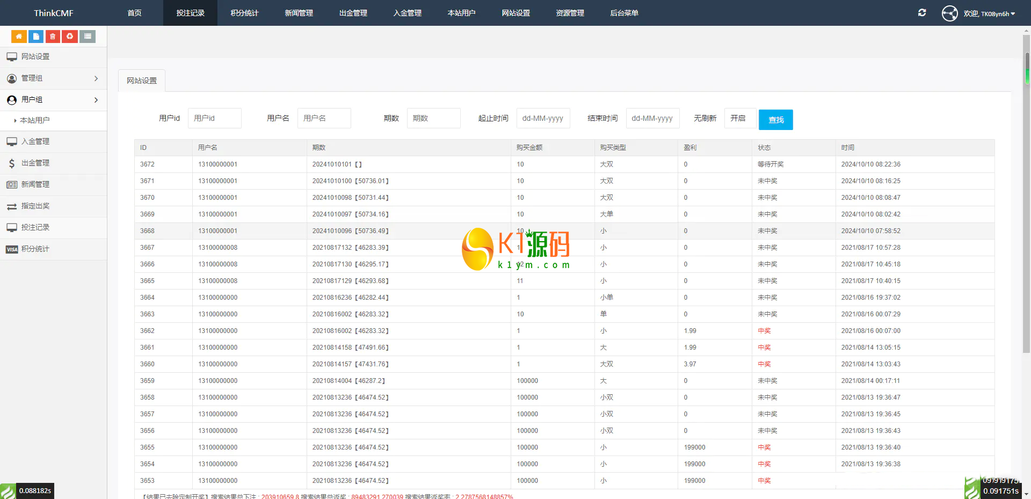Screen dimensions: 1031x499
Task: Click the orange home shortcut icon
Action: [x=19, y=37]
